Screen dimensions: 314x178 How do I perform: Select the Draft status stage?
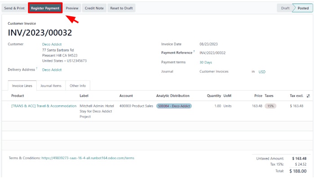pos(285,8)
